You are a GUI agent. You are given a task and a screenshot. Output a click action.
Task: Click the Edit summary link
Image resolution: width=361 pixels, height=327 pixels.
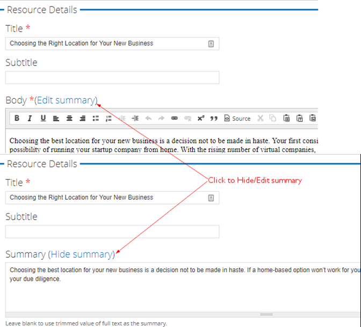(66, 100)
